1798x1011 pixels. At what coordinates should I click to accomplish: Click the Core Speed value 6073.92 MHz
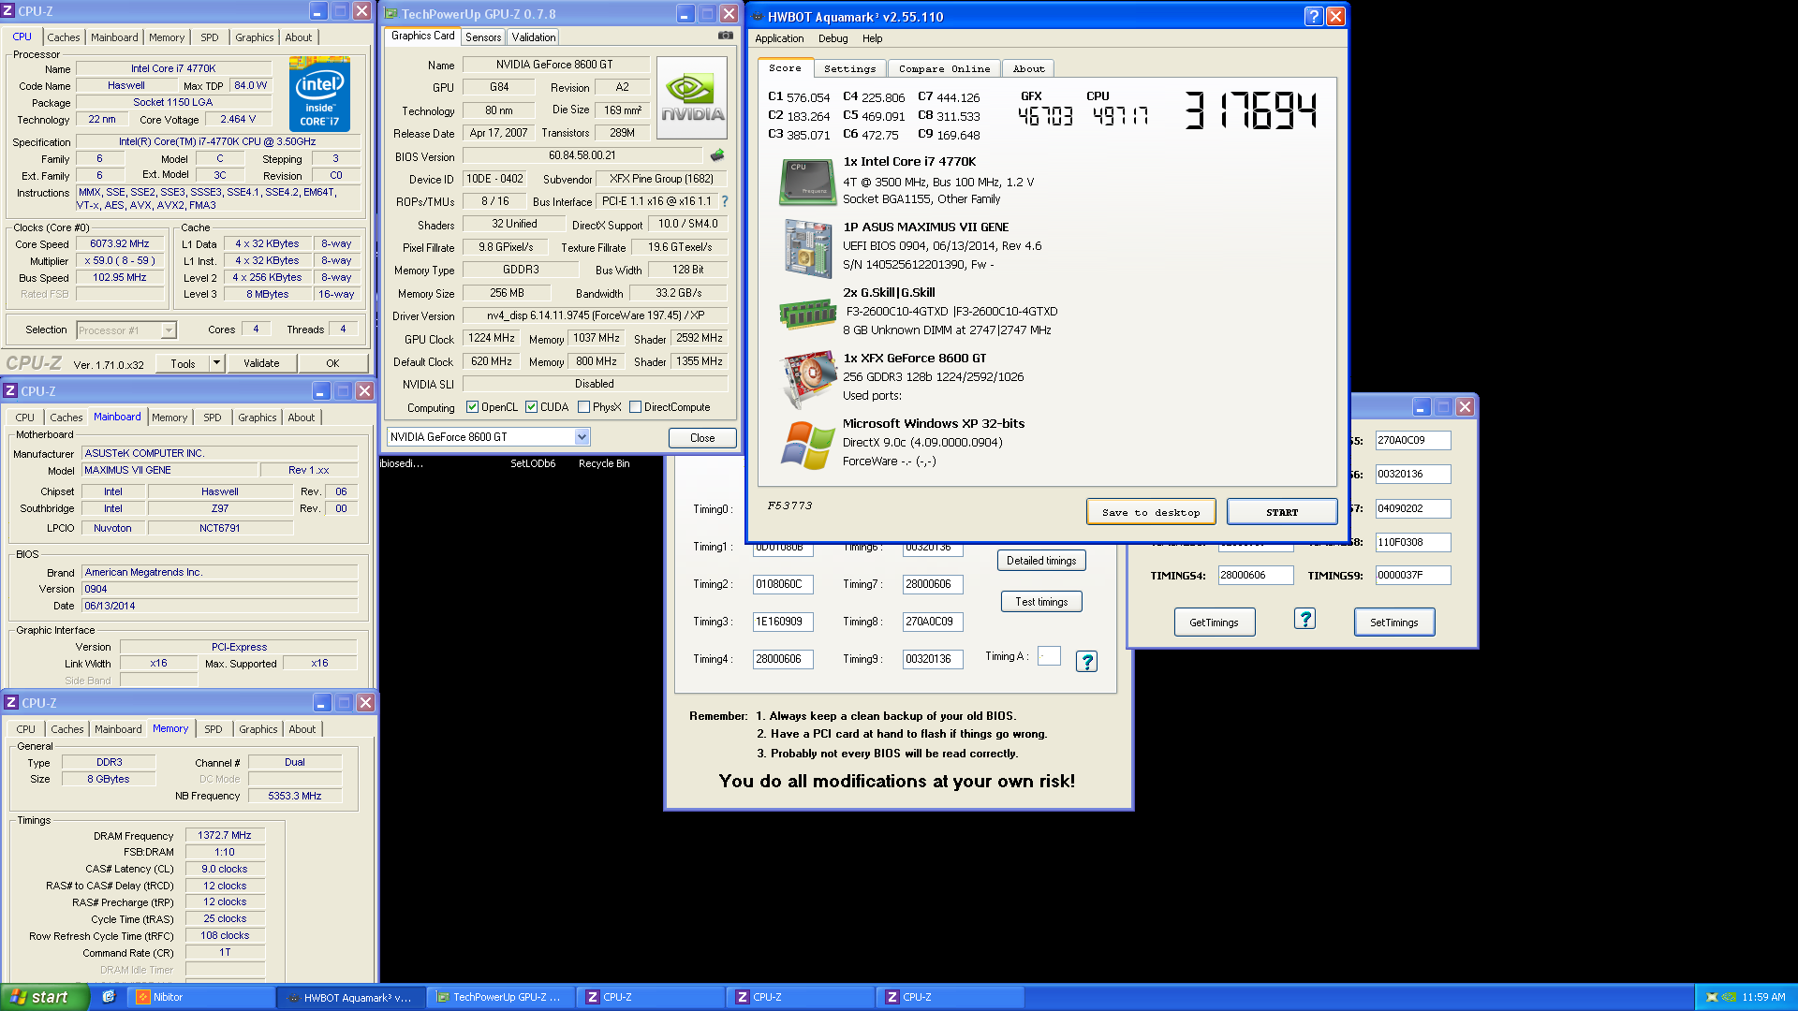(120, 243)
